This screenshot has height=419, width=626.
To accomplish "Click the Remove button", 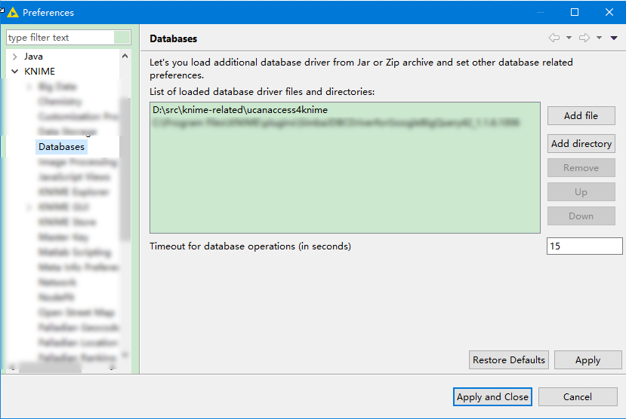I will [x=581, y=168].
